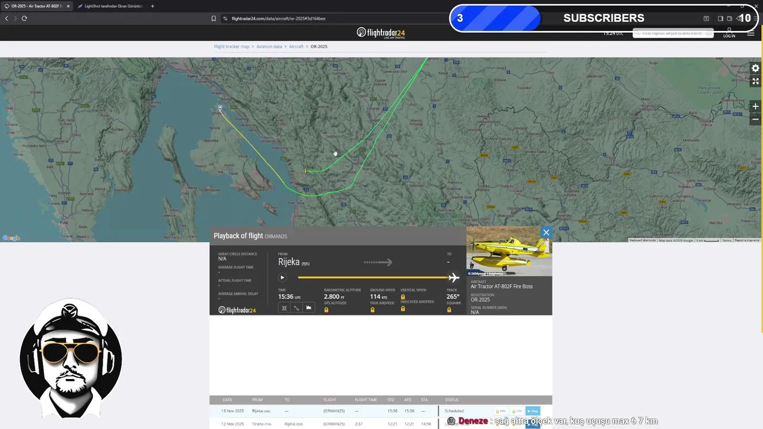The image size is (763, 429).
Task: Open the map Terms link
Action: (727, 240)
